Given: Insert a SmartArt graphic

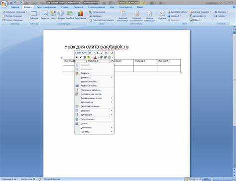Looking at the screenshot, I should (x=70, y=15).
